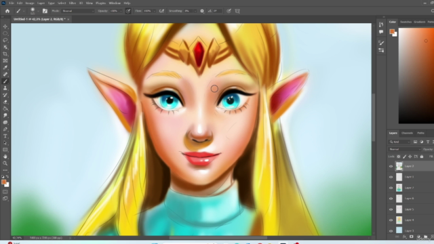Open the Filter menu
The height and width of the screenshot is (244, 434).
(x=73, y=3)
